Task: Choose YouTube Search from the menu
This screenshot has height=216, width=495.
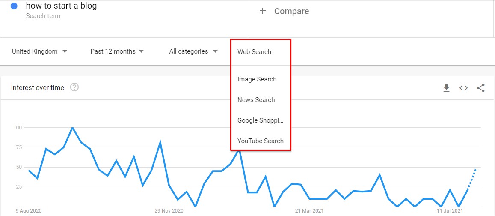Action: [x=261, y=141]
